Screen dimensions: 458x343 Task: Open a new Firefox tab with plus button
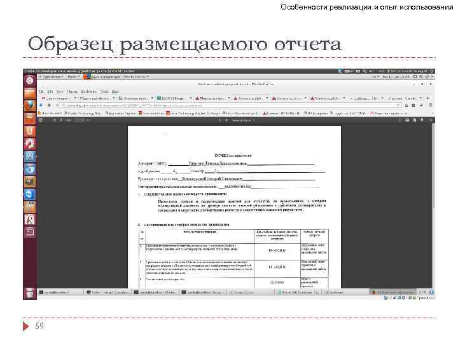(428, 98)
